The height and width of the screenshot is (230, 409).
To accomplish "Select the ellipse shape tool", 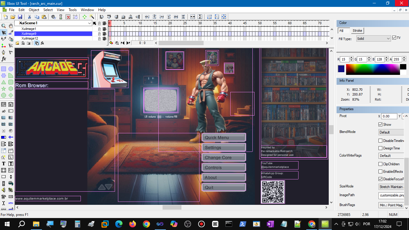I will pos(11,69).
